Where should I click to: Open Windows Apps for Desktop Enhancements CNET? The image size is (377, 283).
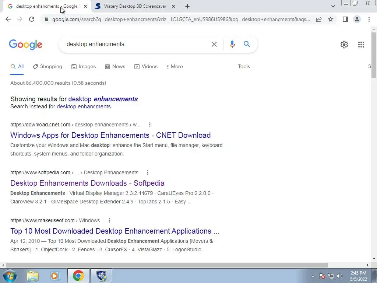[x=110, y=135]
